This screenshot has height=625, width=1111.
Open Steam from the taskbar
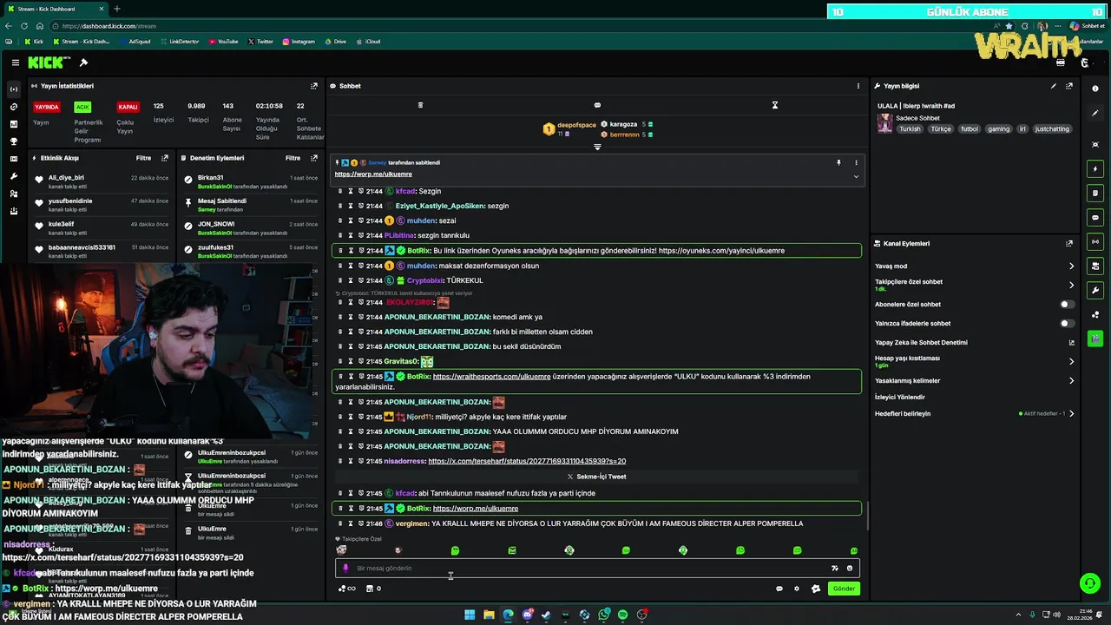[546, 615]
